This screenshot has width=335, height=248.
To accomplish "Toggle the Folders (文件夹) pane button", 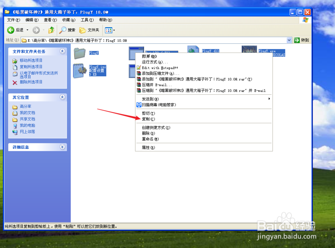I will [x=89, y=30].
